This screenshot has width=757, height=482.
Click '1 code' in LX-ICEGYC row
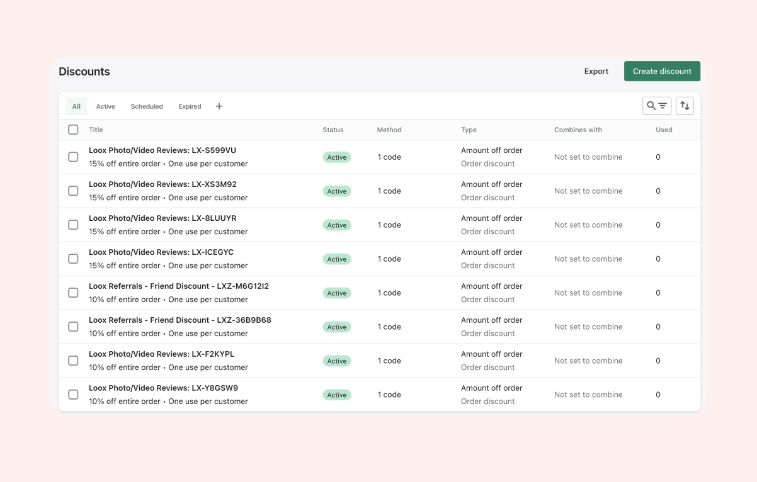pyautogui.click(x=389, y=259)
